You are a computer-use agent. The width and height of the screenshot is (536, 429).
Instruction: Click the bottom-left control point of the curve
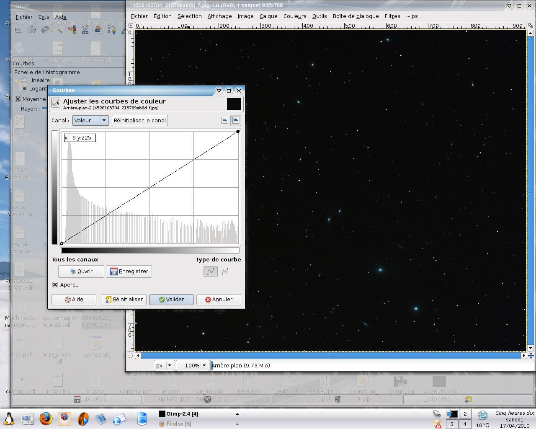pos(62,243)
